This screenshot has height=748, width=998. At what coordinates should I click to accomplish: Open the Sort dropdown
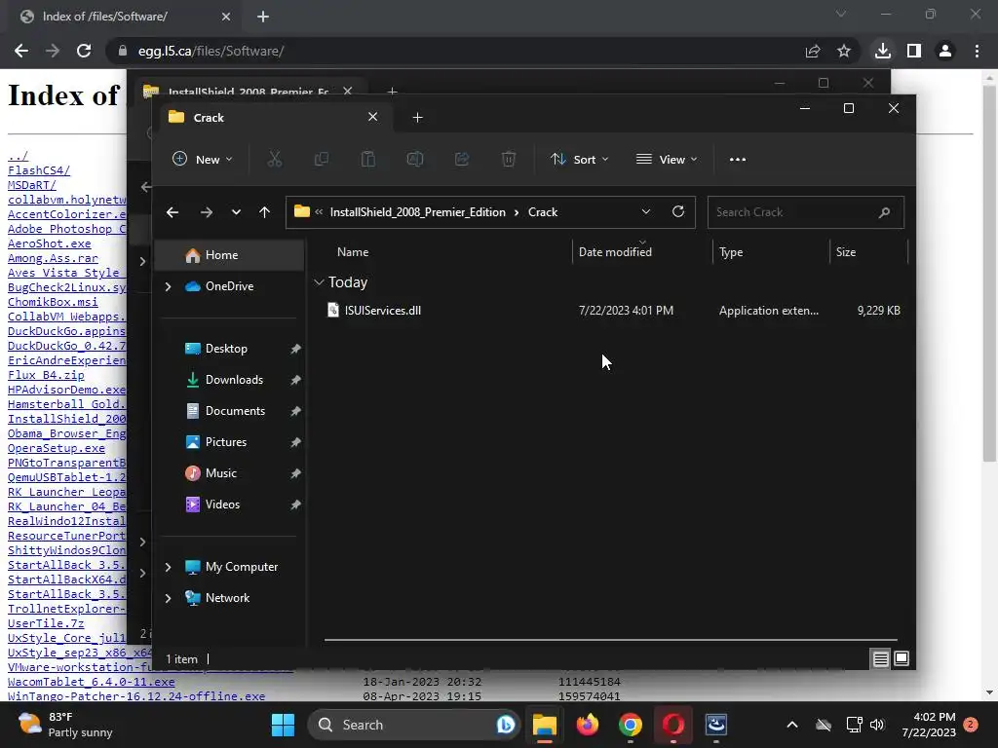pyautogui.click(x=580, y=159)
